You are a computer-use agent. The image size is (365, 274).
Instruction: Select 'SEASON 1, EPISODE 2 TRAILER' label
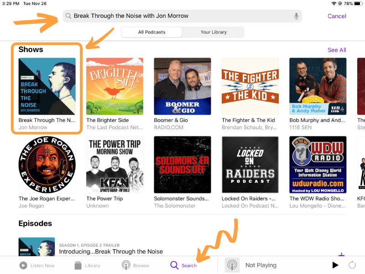point(89,245)
